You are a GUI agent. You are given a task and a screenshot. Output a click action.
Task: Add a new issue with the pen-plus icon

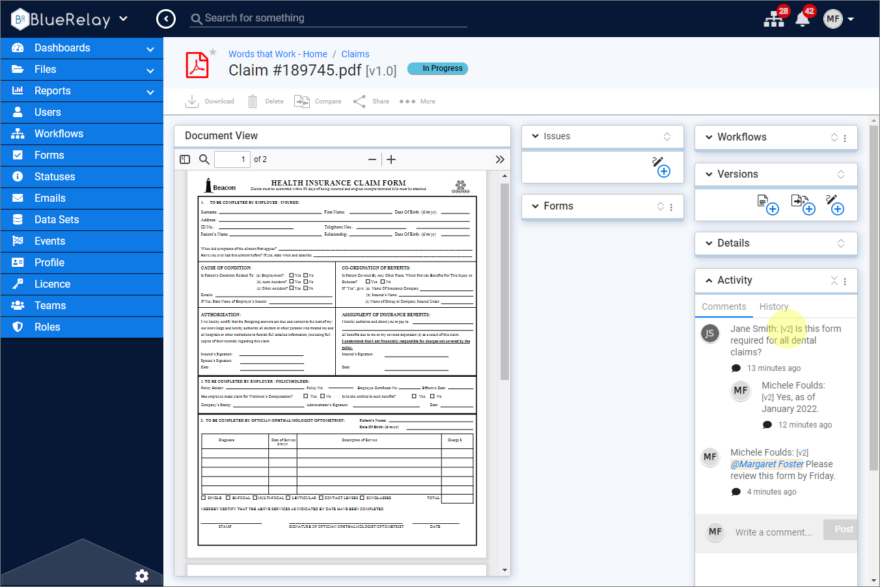(661, 167)
